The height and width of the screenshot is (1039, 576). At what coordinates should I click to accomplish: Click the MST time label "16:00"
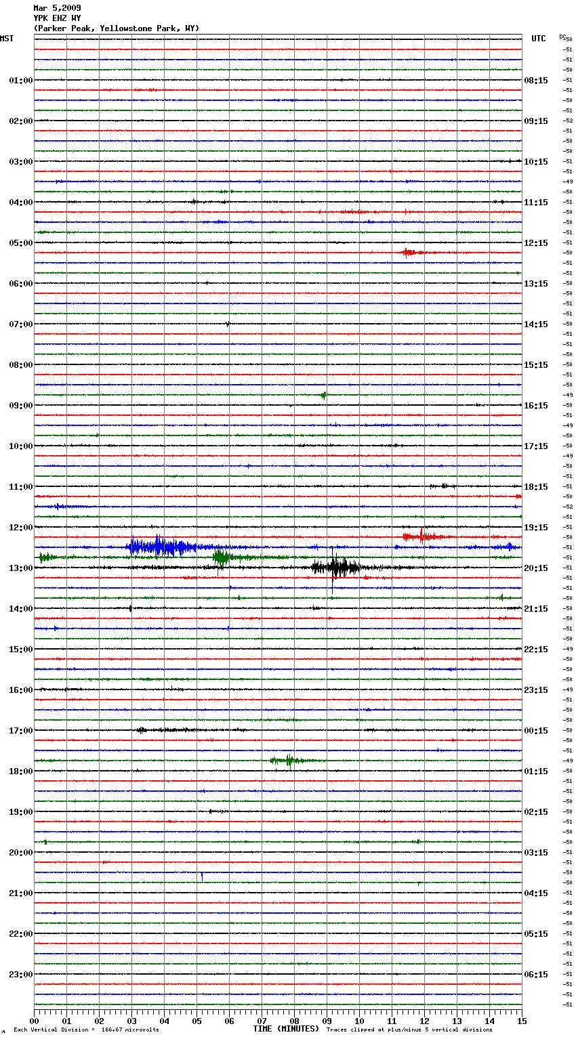click(21, 690)
